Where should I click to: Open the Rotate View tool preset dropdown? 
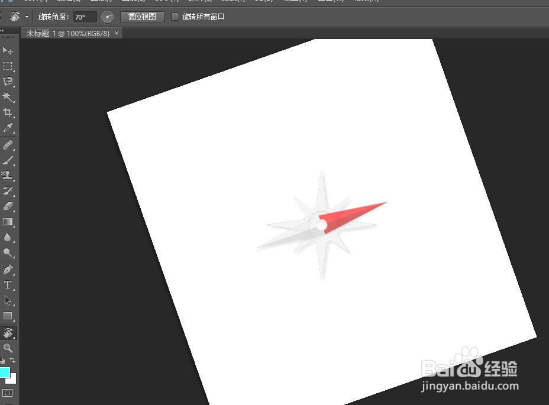pyautogui.click(x=26, y=17)
